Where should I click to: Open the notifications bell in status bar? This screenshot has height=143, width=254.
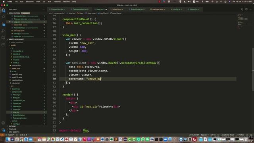pyautogui.click(x=251, y=135)
